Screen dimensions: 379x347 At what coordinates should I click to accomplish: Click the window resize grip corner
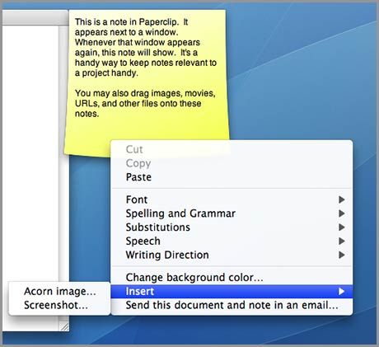(x=64, y=326)
